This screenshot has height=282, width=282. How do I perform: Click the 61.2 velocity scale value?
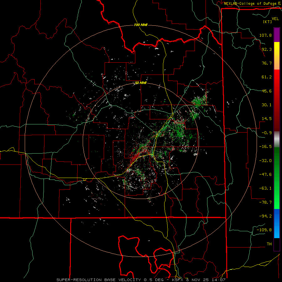tap(267, 77)
